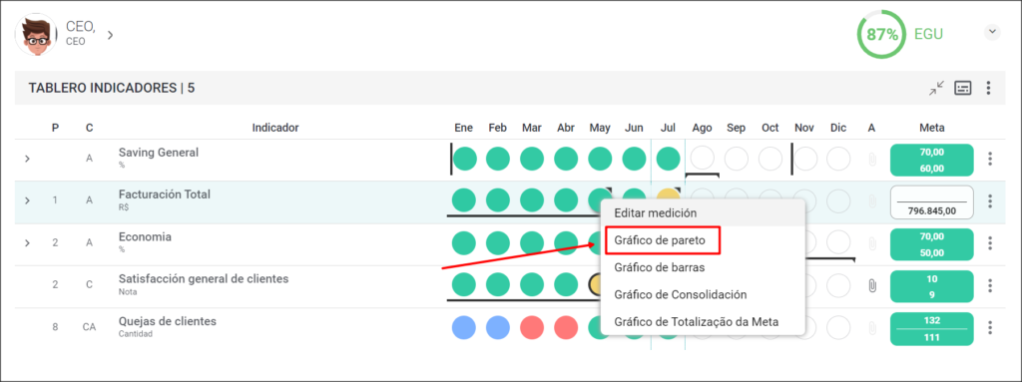
Task: Click Saving General August empty circle
Action: (x=702, y=159)
